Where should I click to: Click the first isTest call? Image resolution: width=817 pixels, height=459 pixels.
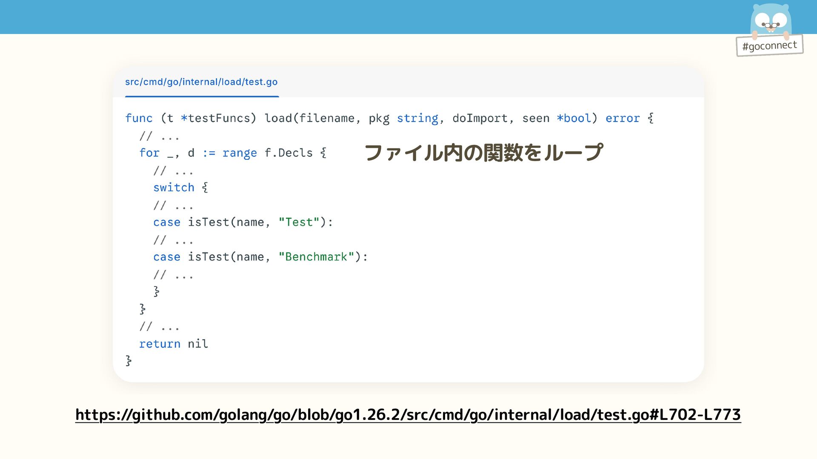tap(208, 222)
